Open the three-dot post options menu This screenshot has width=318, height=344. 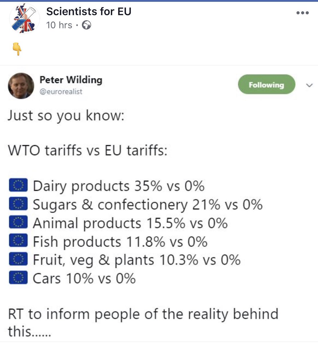click(x=302, y=13)
